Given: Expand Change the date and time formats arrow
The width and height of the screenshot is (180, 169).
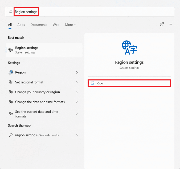Looking at the screenshot, I should [77, 102].
